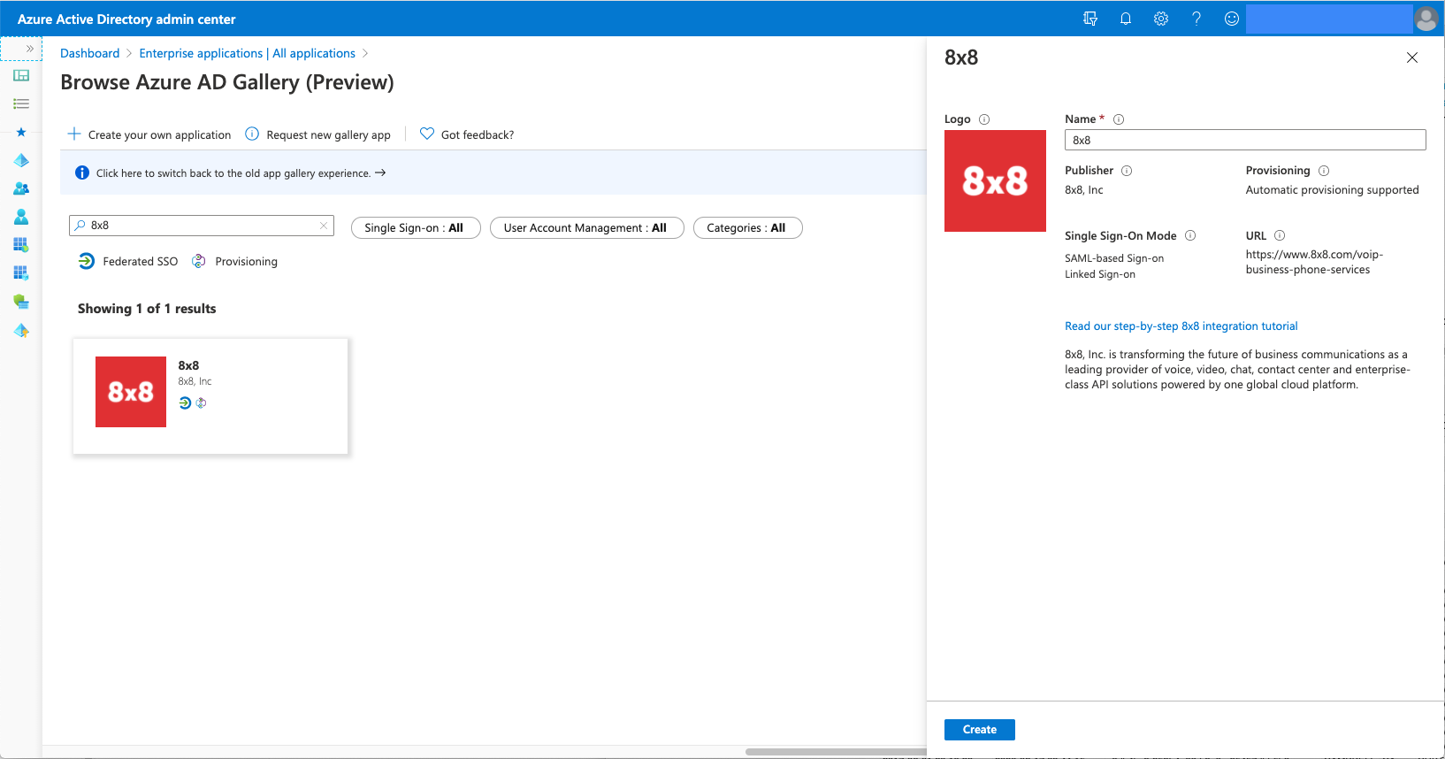Focus the Name input field

[x=1245, y=140]
